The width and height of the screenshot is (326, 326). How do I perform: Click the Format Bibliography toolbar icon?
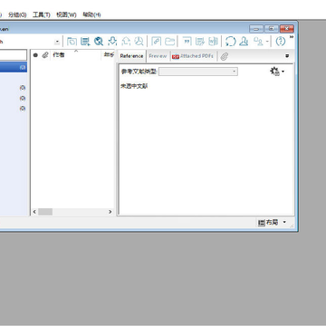tap(200, 42)
